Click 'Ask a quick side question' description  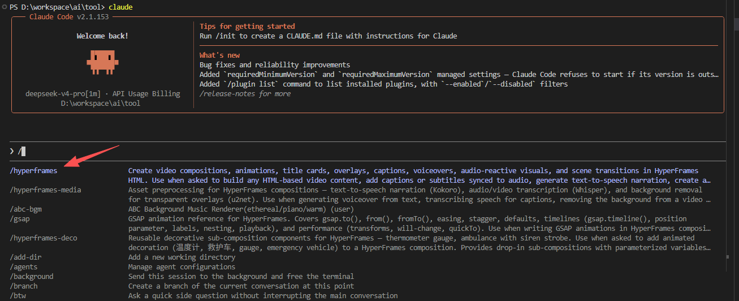point(263,295)
